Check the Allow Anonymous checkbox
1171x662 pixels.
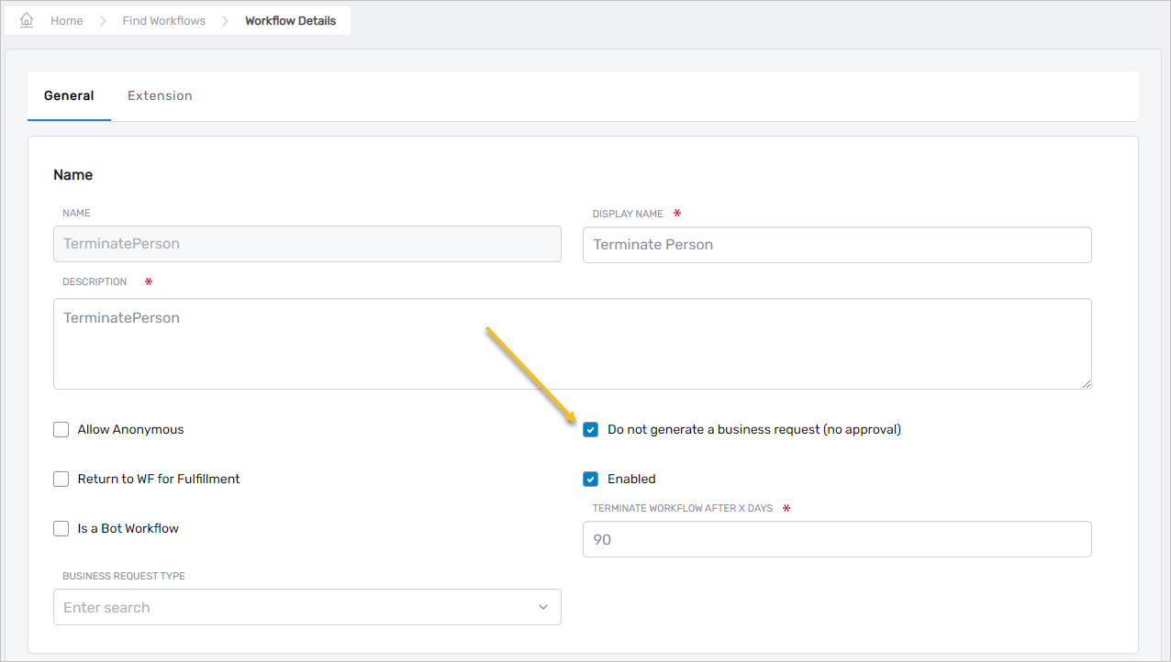(x=61, y=429)
